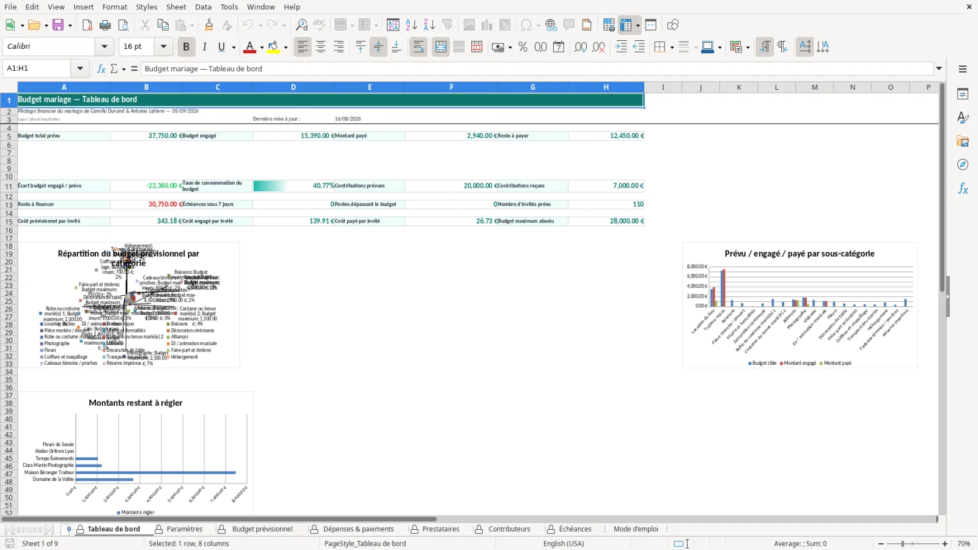Switch to the Échéances sheet tab
The height and width of the screenshot is (550, 978).
(x=575, y=529)
